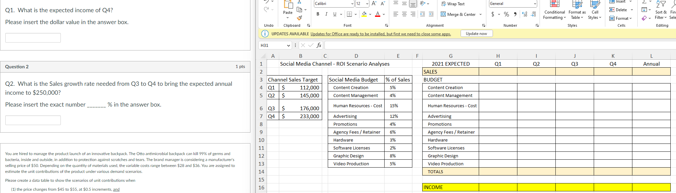
Task: Click the Insert Function fx icon
Action: coord(319,45)
